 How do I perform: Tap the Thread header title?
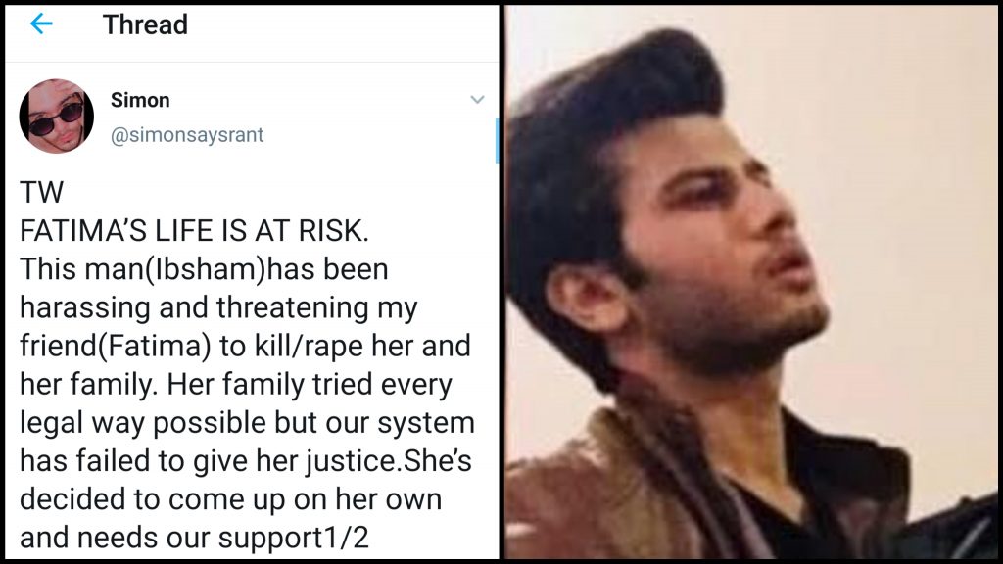point(145,24)
